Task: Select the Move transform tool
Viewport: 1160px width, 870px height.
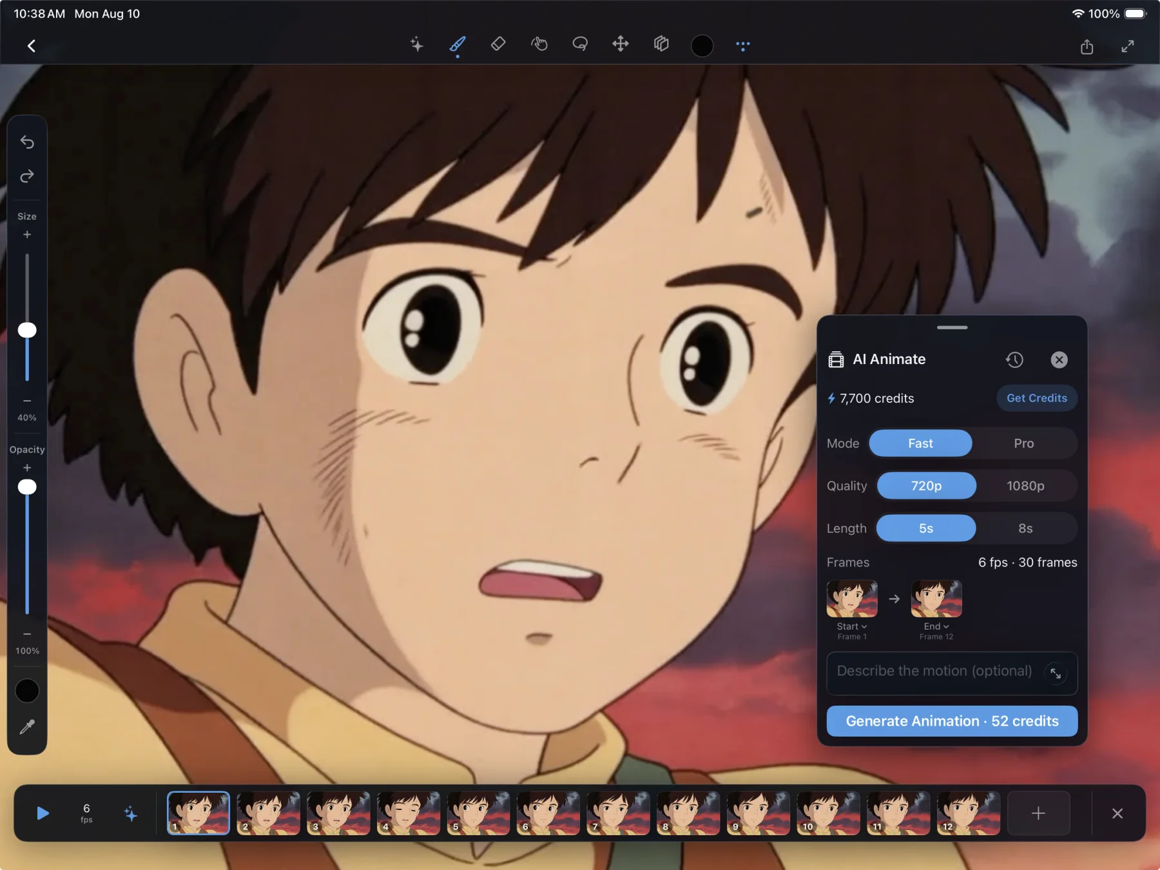Action: [621, 44]
